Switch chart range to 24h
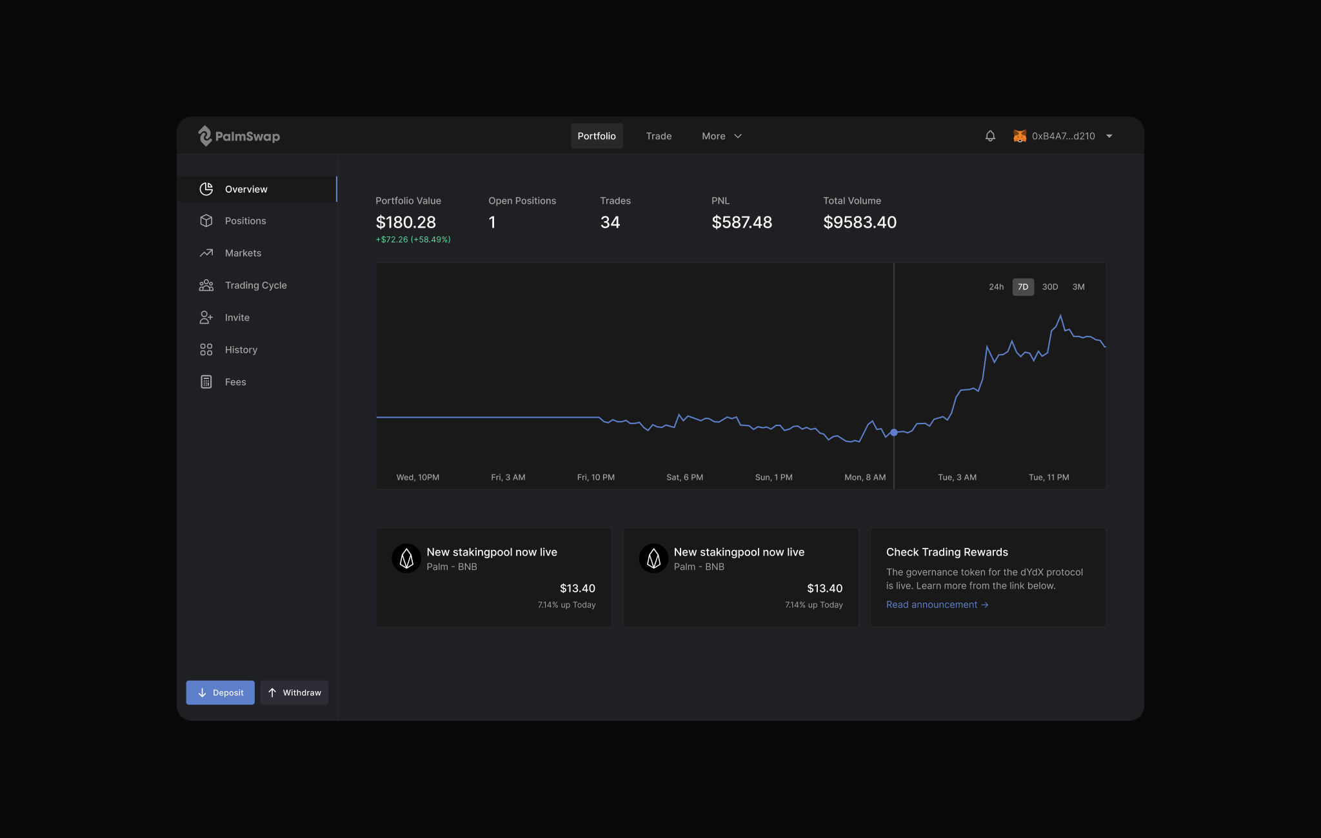This screenshot has height=838, width=1321. [996, 287]
